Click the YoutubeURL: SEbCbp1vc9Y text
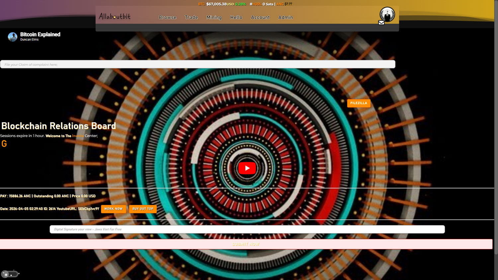This screenshot has width=498, height=280. click(x=78, y=209)
